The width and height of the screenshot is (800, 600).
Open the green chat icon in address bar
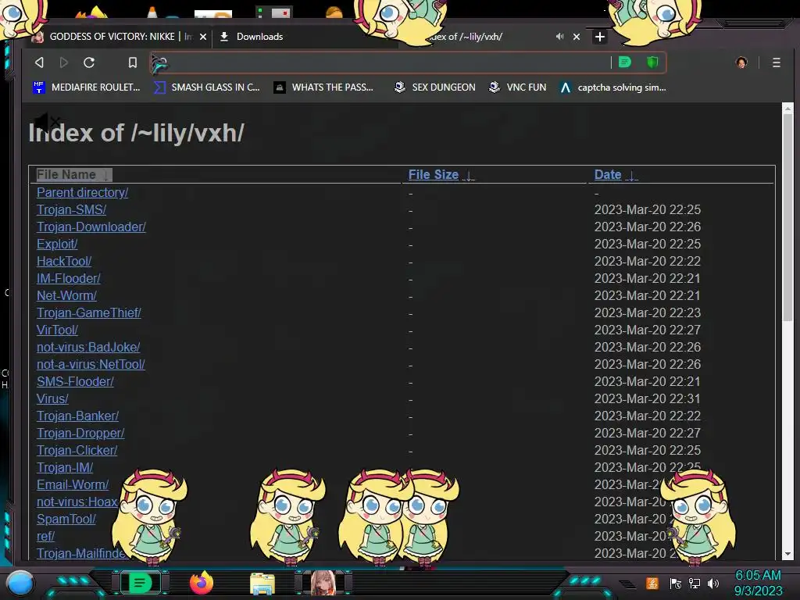(624, 62)
